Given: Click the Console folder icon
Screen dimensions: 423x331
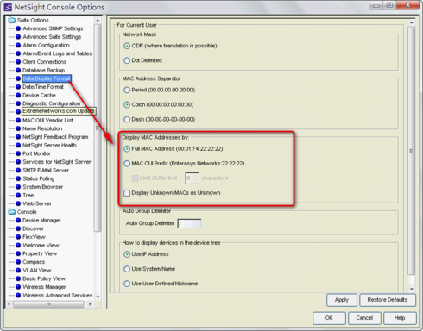Looking at the screenshot, I should tap(12, 212).
